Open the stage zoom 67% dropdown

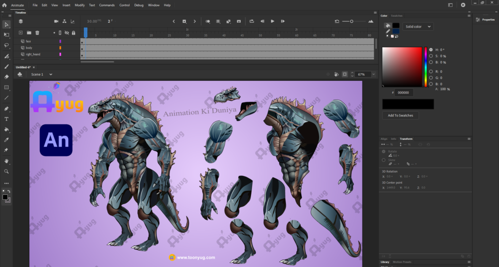[x=373, y=75]
